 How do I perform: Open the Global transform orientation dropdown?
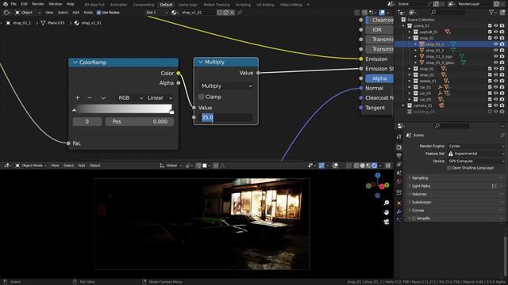coord(171,165)
